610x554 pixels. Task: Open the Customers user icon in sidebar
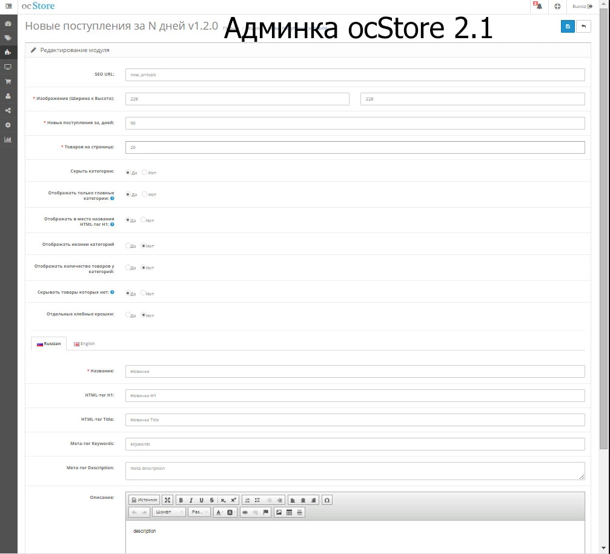(x=8, y=96)
